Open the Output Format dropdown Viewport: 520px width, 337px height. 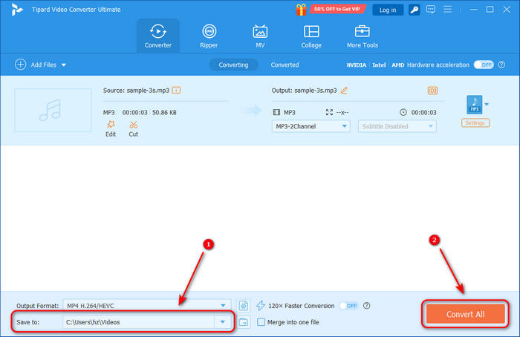(x=146, y=306)
